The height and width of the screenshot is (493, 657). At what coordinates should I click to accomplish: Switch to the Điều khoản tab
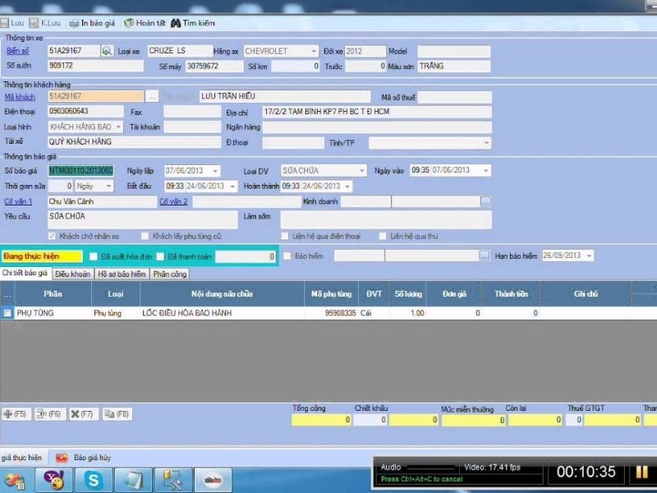73,274
